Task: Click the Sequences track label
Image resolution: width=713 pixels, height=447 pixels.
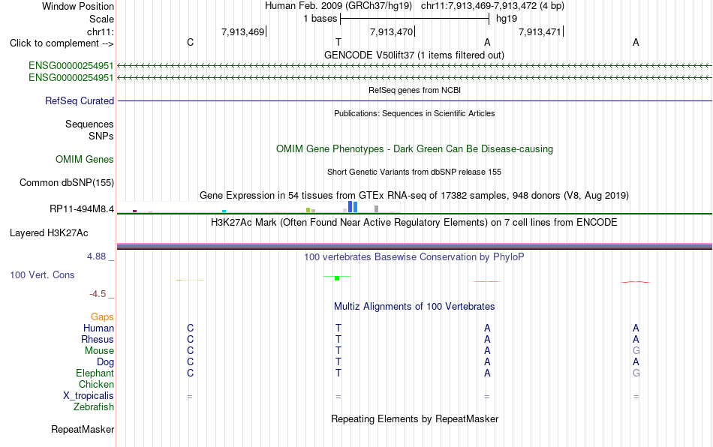Action: pyautogui.click(x=89, y=124)
